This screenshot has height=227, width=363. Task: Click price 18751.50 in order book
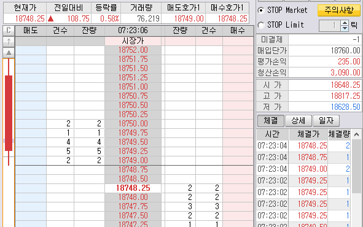tap(133, 69)
